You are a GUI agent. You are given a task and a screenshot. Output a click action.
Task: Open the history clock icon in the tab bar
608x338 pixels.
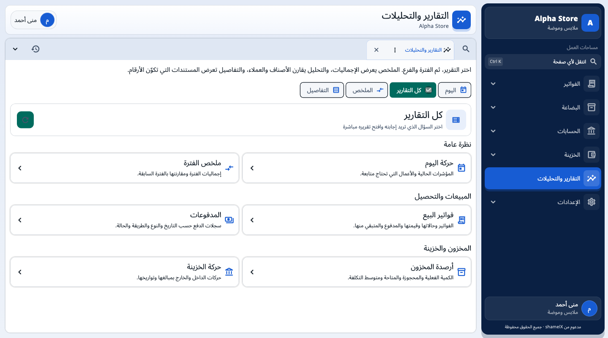coord(35,49)
